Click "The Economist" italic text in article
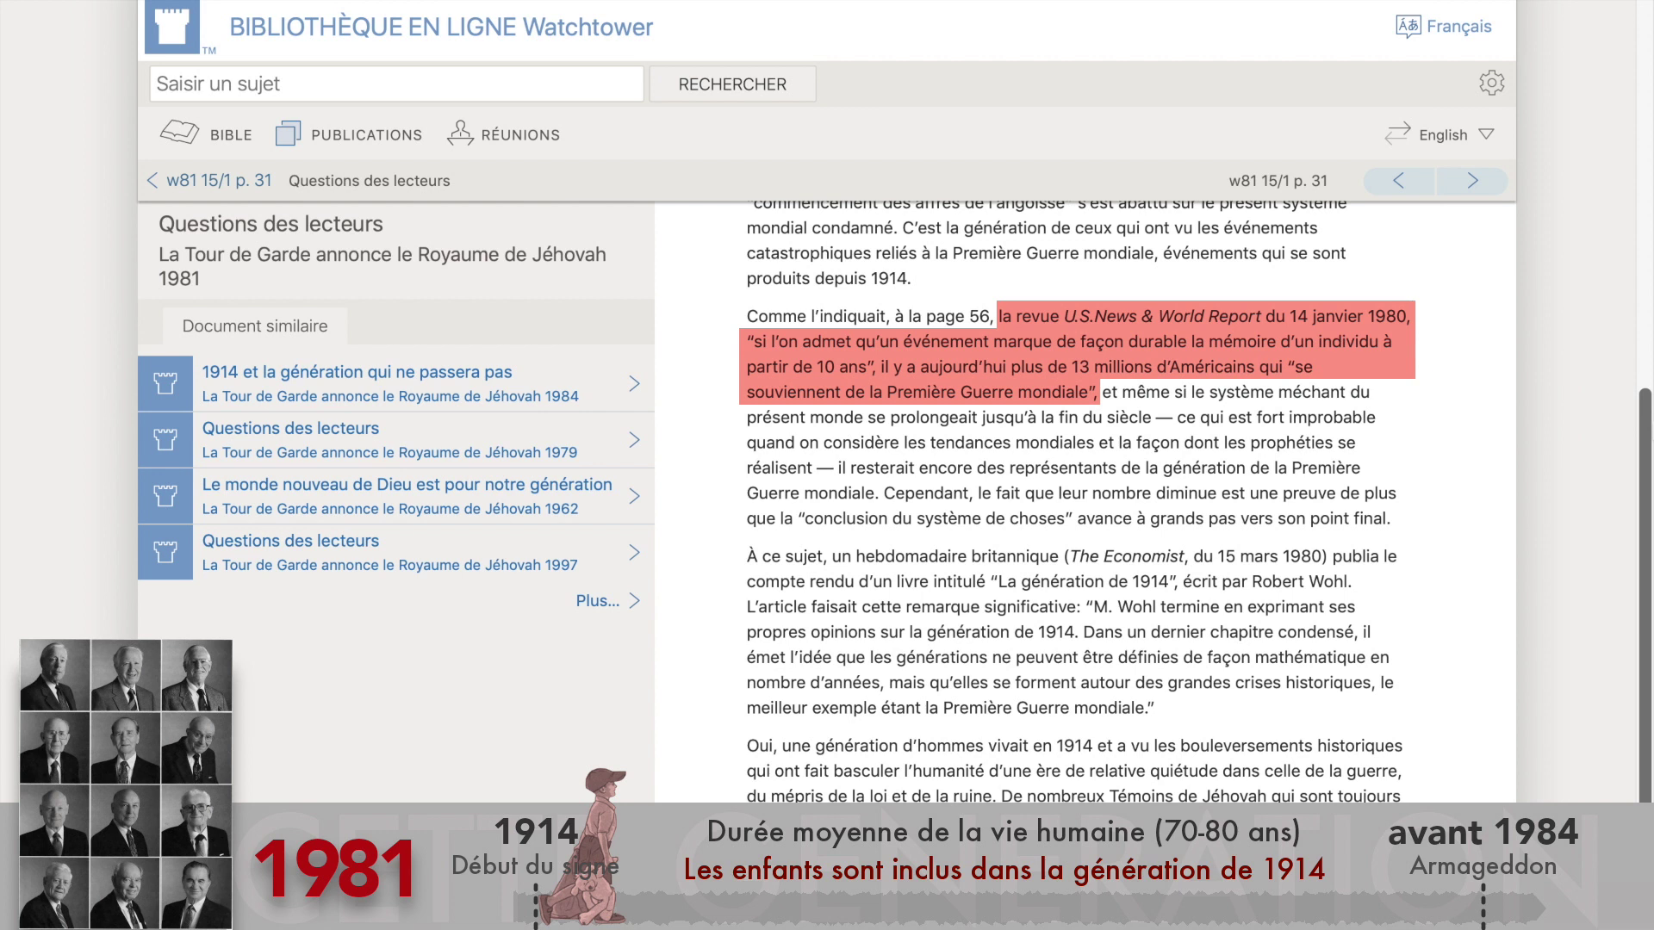 (1127, 556)
